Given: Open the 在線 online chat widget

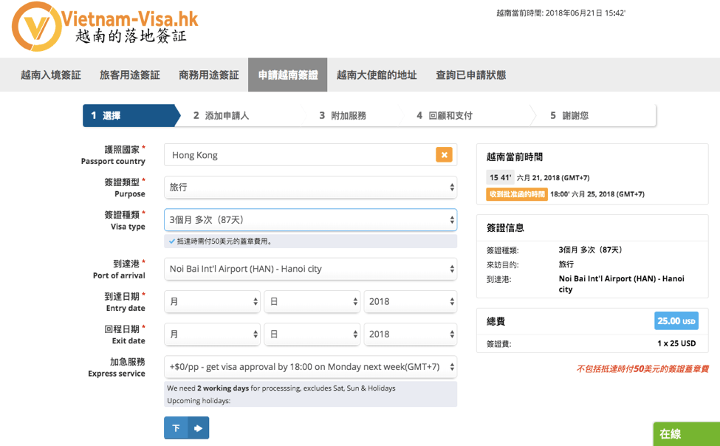Looking at the screenshot, I should pos(686,434).
